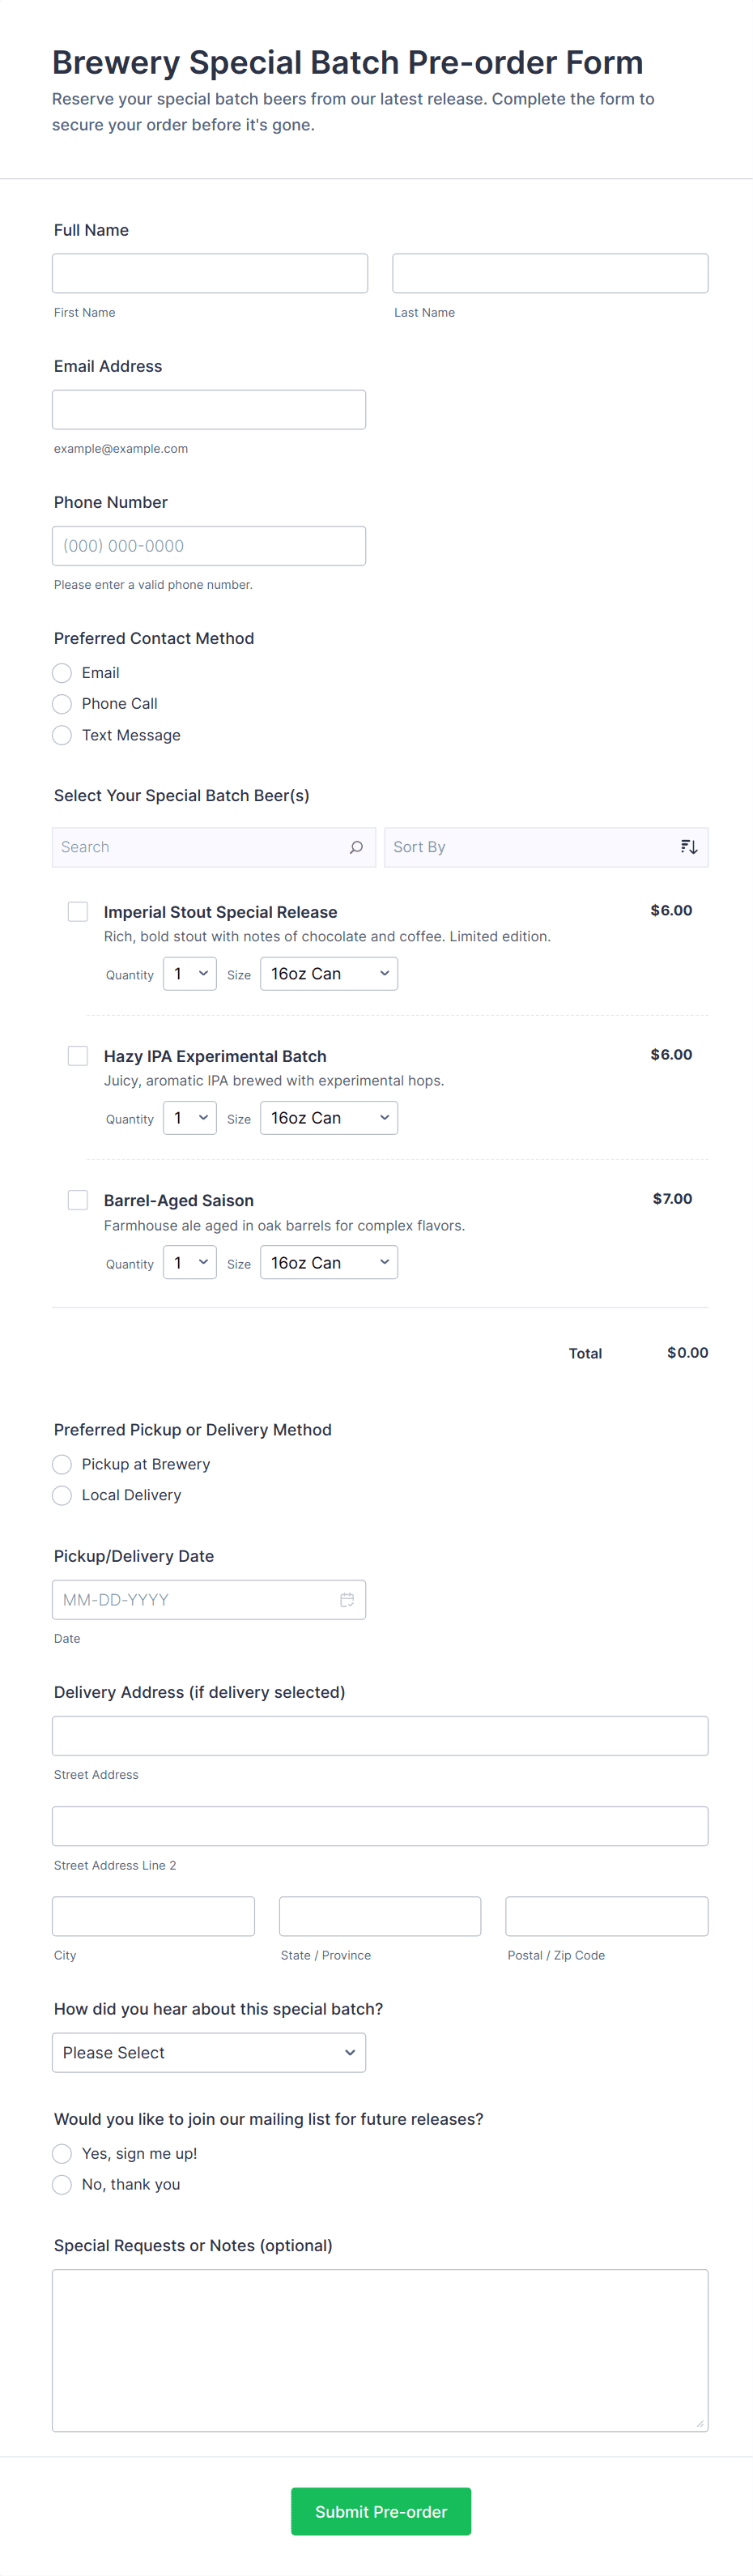Click the Special Requests notes textarea

[380, 2350]
